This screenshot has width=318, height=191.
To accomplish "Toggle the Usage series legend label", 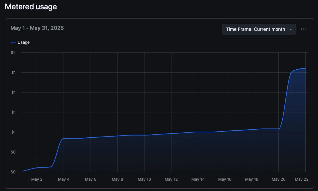I will click(23, 42).
